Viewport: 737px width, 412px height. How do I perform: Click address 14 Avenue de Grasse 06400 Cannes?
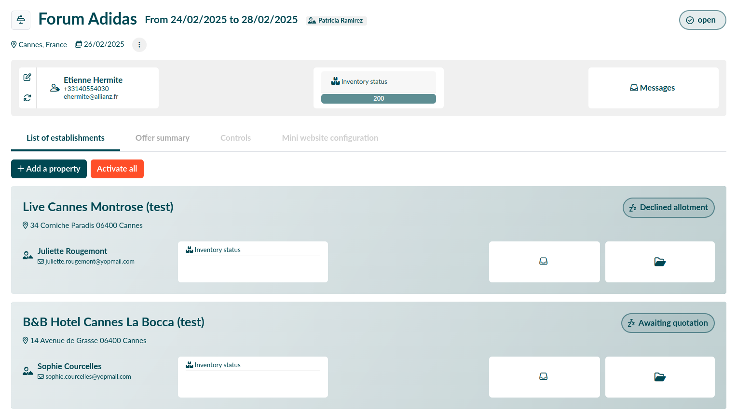point(88,341)
